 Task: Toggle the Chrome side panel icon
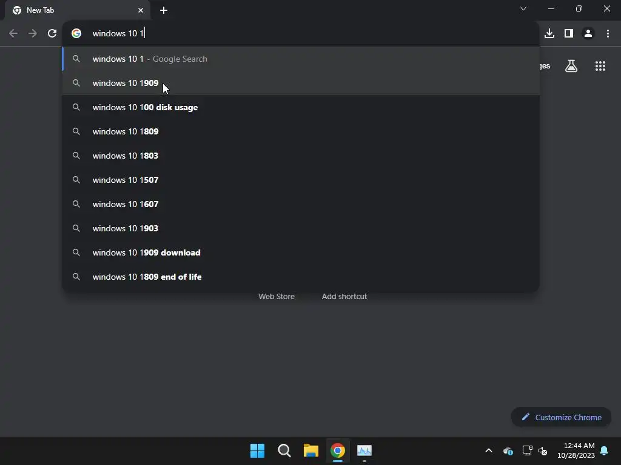[569, 34]
